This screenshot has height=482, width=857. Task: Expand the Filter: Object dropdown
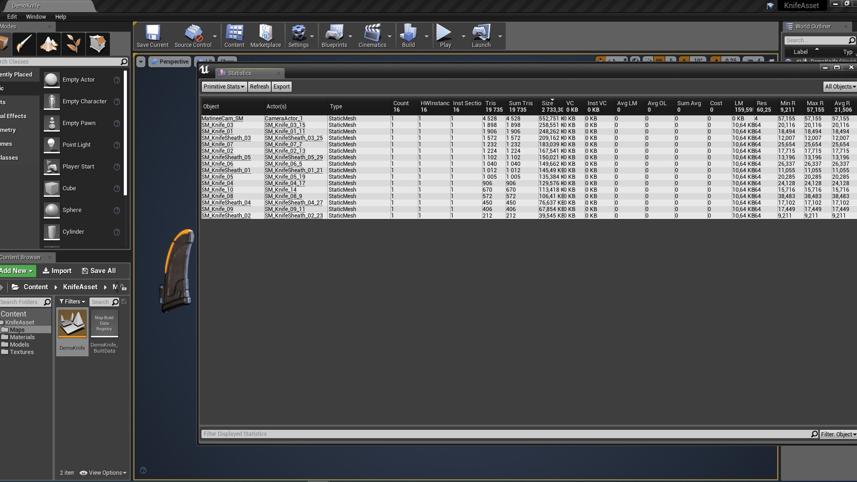838,434
